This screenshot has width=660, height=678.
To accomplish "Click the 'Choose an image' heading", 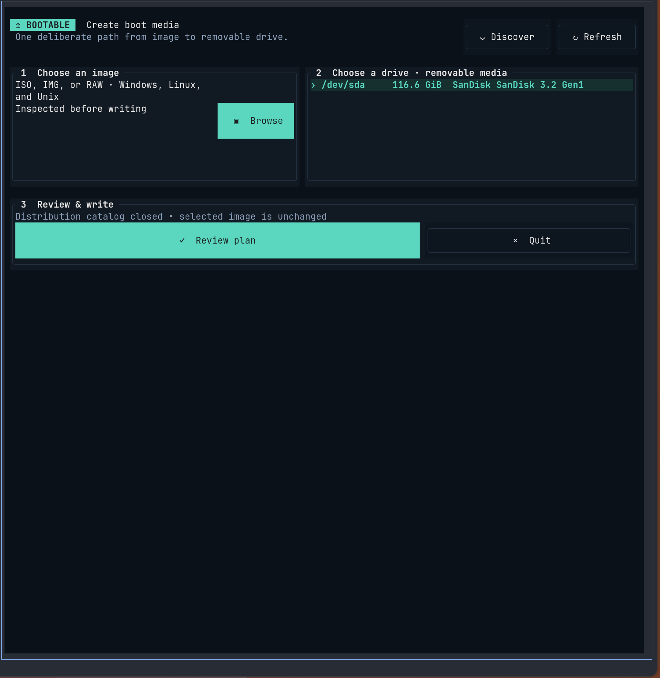I will pyautogui.click(x=78, y=73).
